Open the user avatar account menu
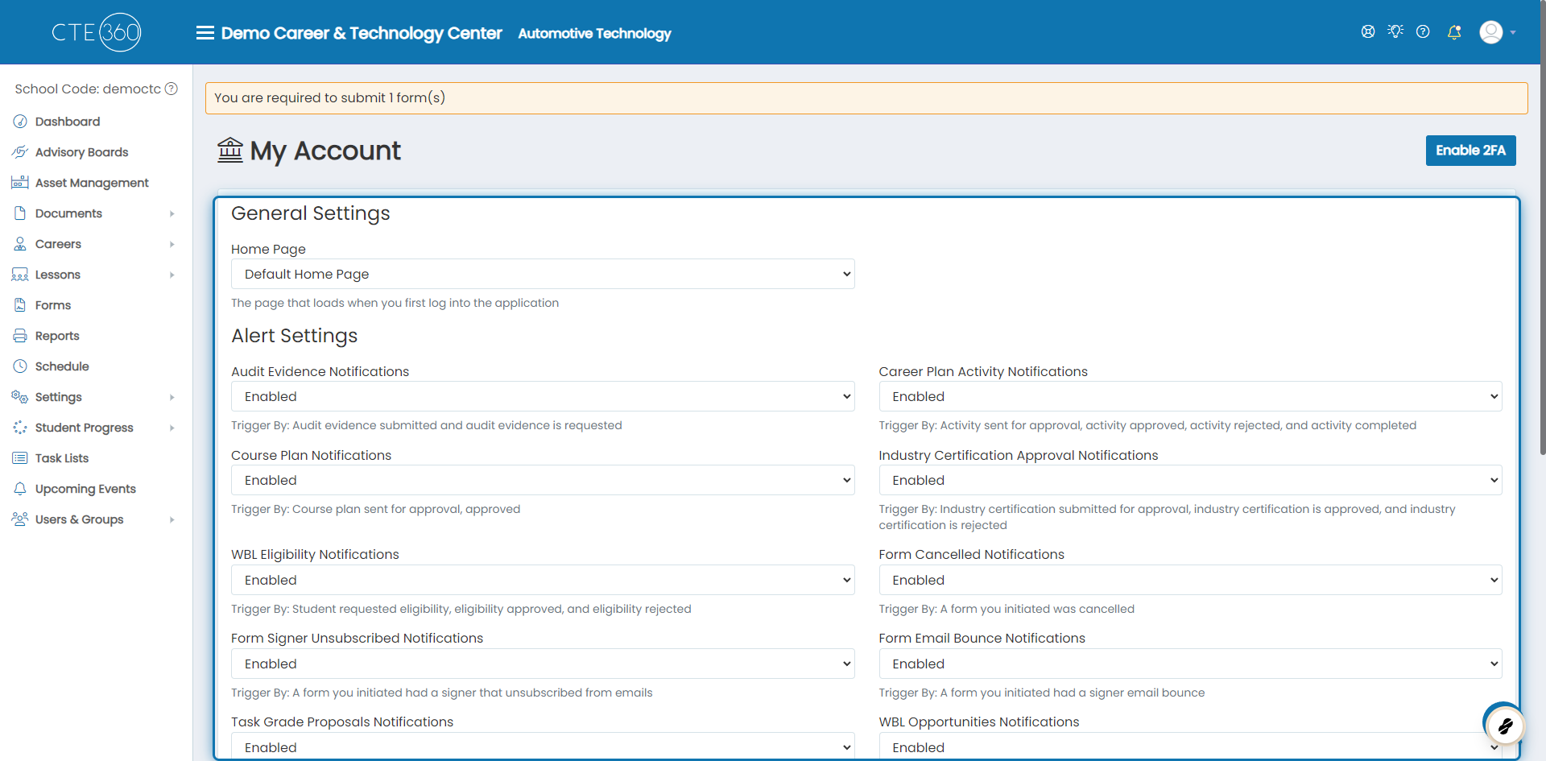Screen dimensions: 1546x761 pos(1498,32)
